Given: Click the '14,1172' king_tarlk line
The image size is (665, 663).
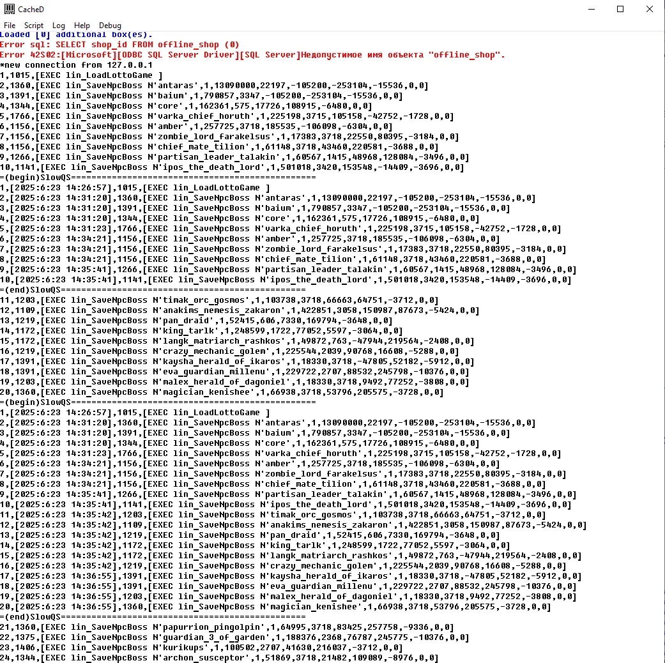Looking at the screenshot, I should (x=201, y=330).
